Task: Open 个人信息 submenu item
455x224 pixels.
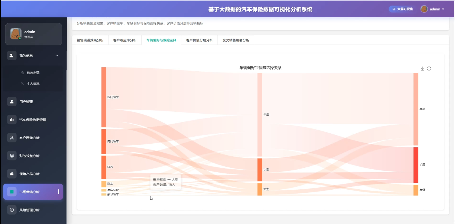Action: tap(33, 83)
